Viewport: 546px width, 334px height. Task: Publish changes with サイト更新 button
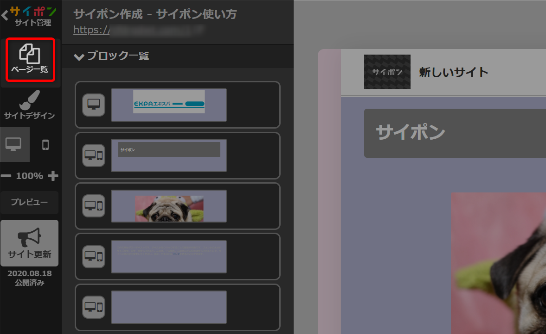(30, 243)
